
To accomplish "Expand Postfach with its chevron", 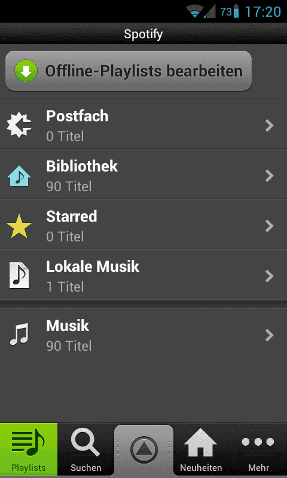I will click(269, 125).
